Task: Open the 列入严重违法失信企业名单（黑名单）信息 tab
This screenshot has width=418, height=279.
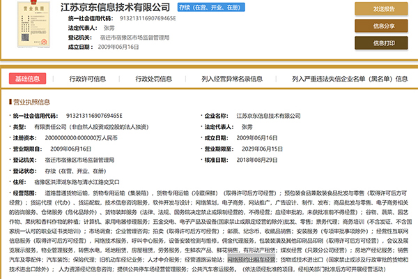Action: tap(350, 79)
